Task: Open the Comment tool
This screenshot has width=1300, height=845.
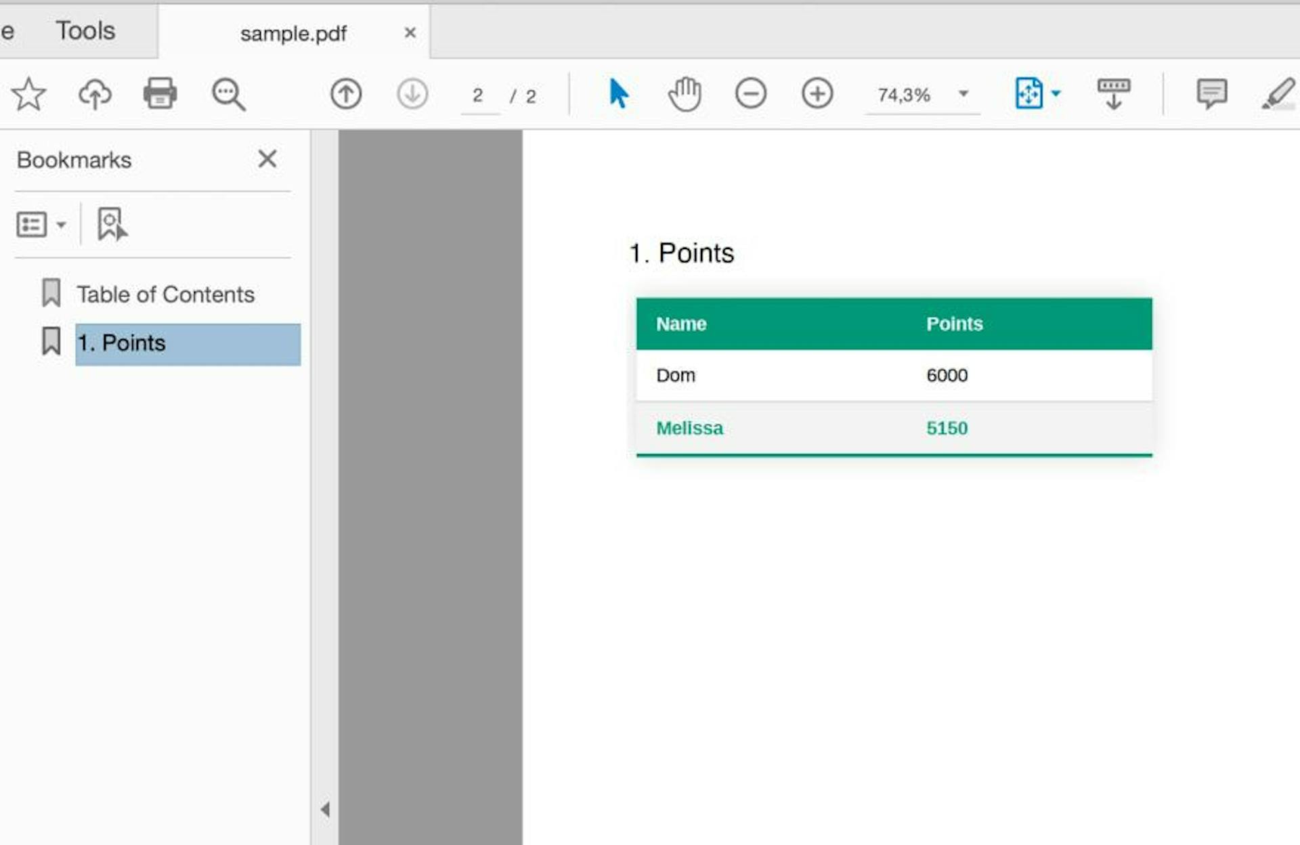Action: tap(1211, 94)
